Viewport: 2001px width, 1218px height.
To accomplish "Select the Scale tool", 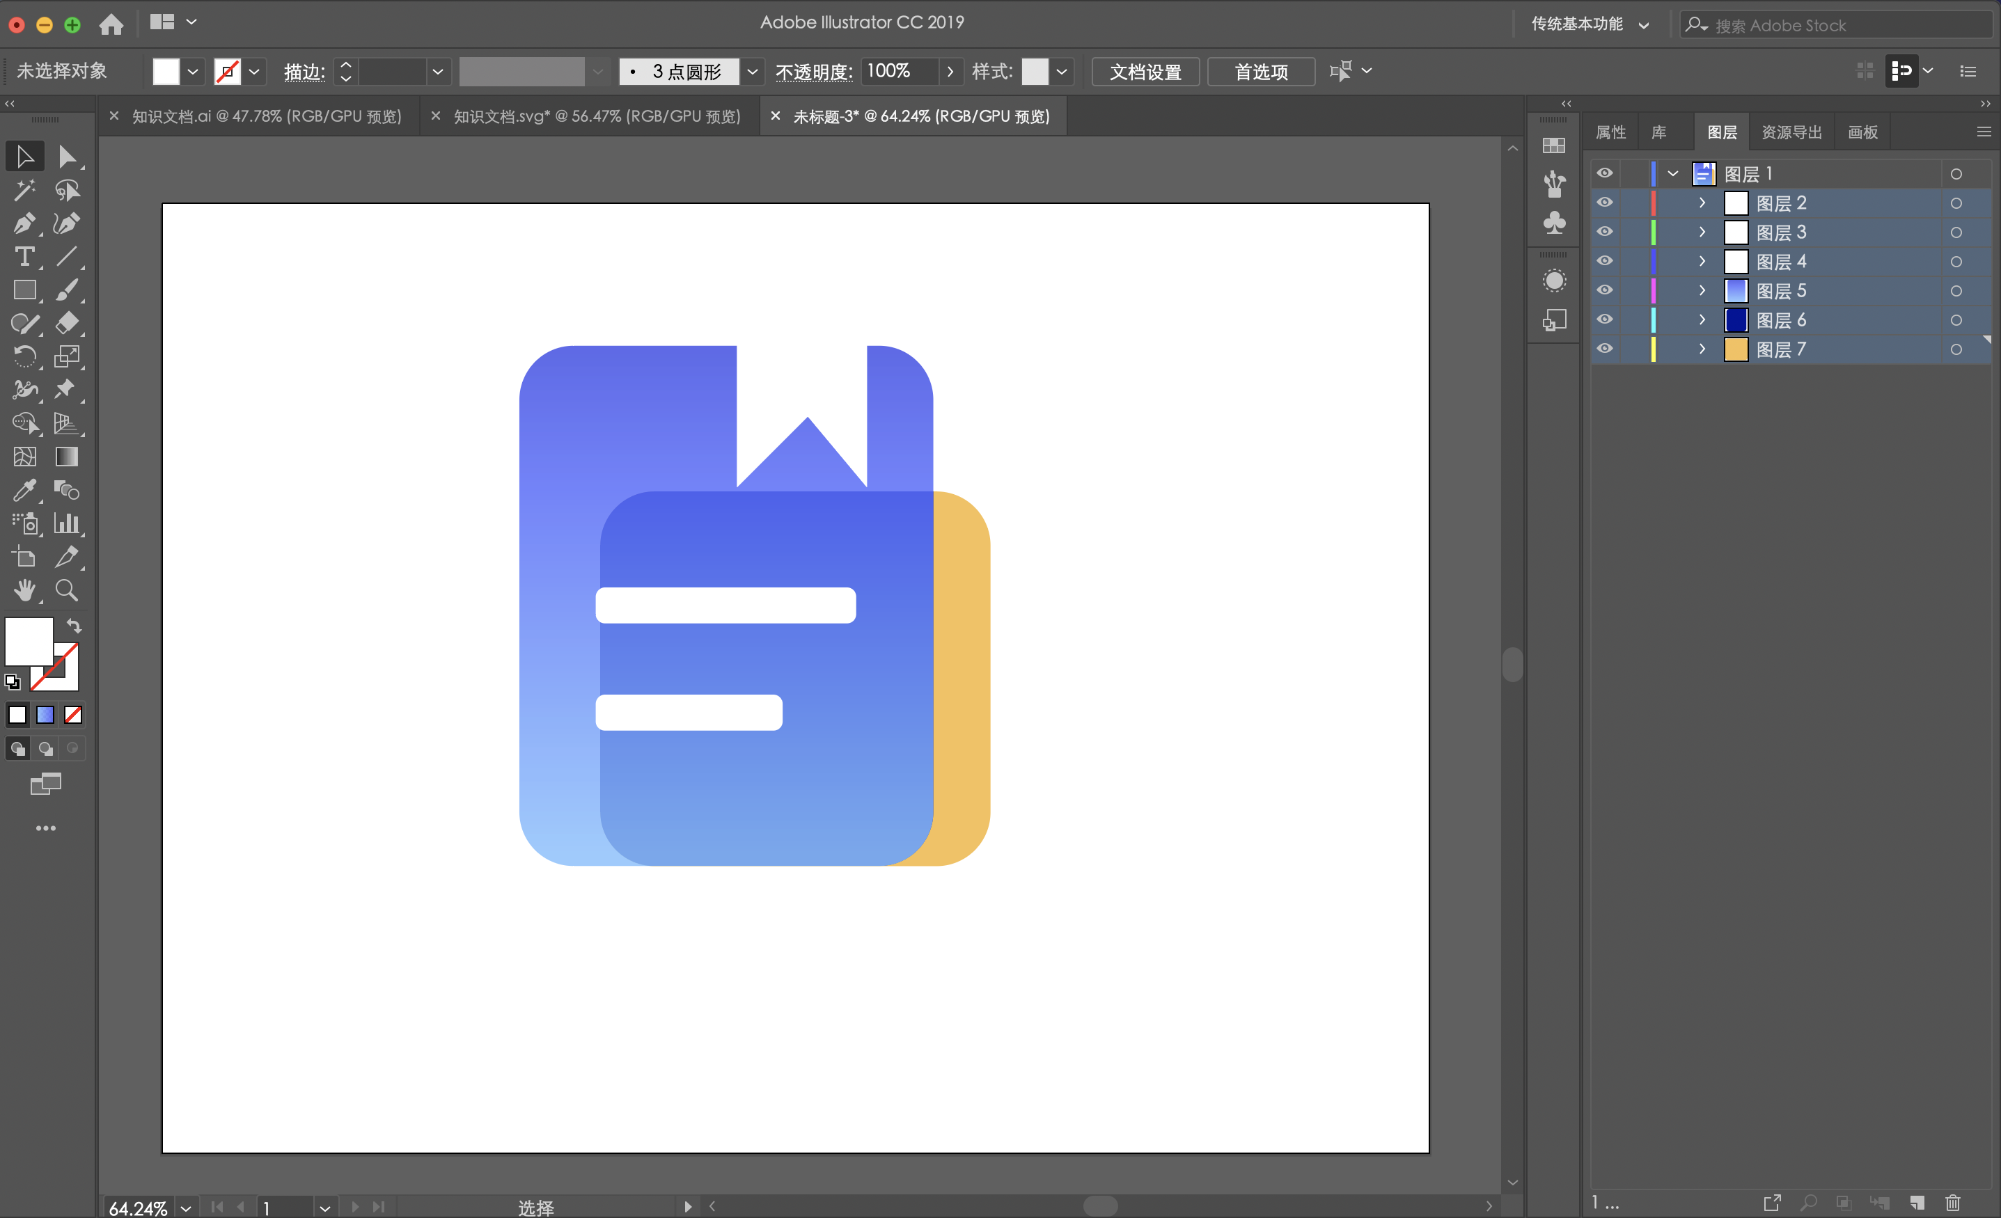I will [68, 356].
